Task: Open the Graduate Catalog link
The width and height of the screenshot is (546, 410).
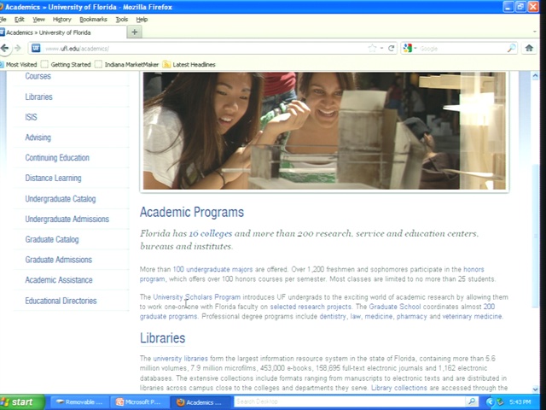Action: tap(52, 239)
